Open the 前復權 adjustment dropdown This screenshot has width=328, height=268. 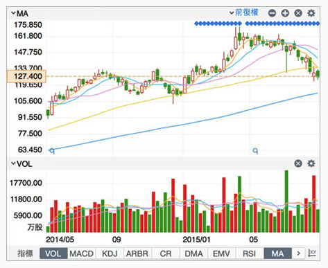pyautogui.click(x=243, y=12)
